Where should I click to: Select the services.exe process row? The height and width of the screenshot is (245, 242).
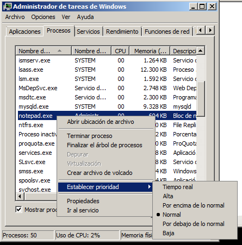point(37,153)
